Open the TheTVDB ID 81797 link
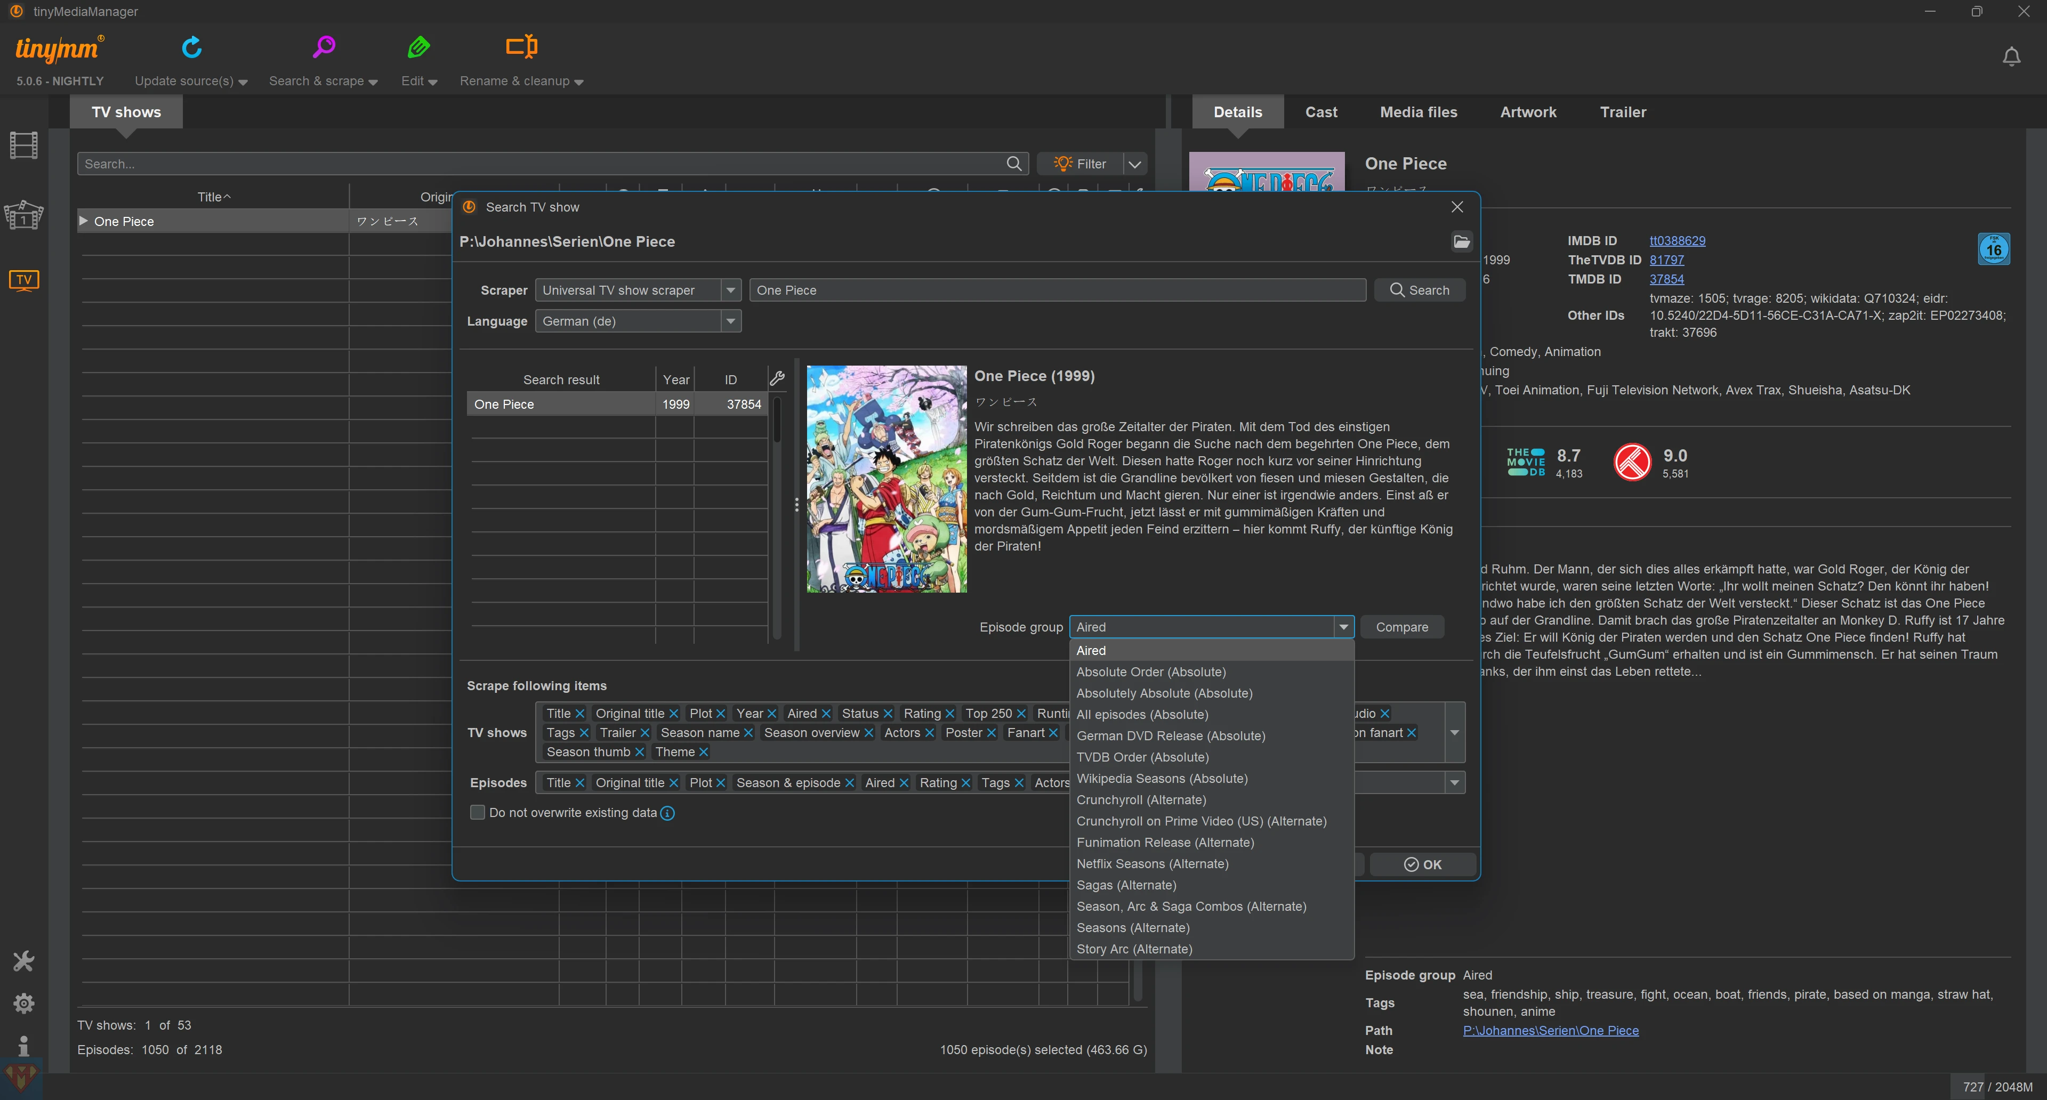The height and width of the screenshot is (1100, 2047). pos(1666,260)
